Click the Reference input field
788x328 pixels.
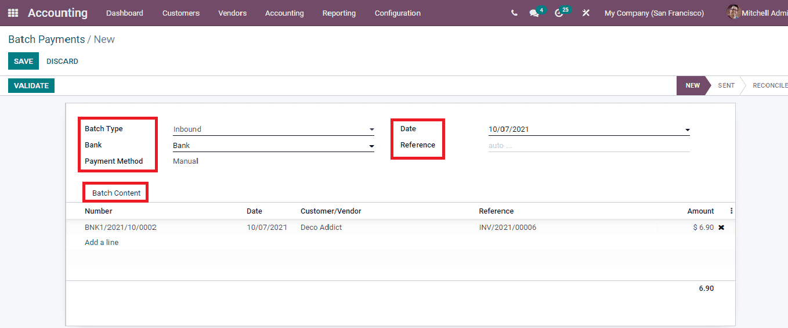click(x=588, y=146)
